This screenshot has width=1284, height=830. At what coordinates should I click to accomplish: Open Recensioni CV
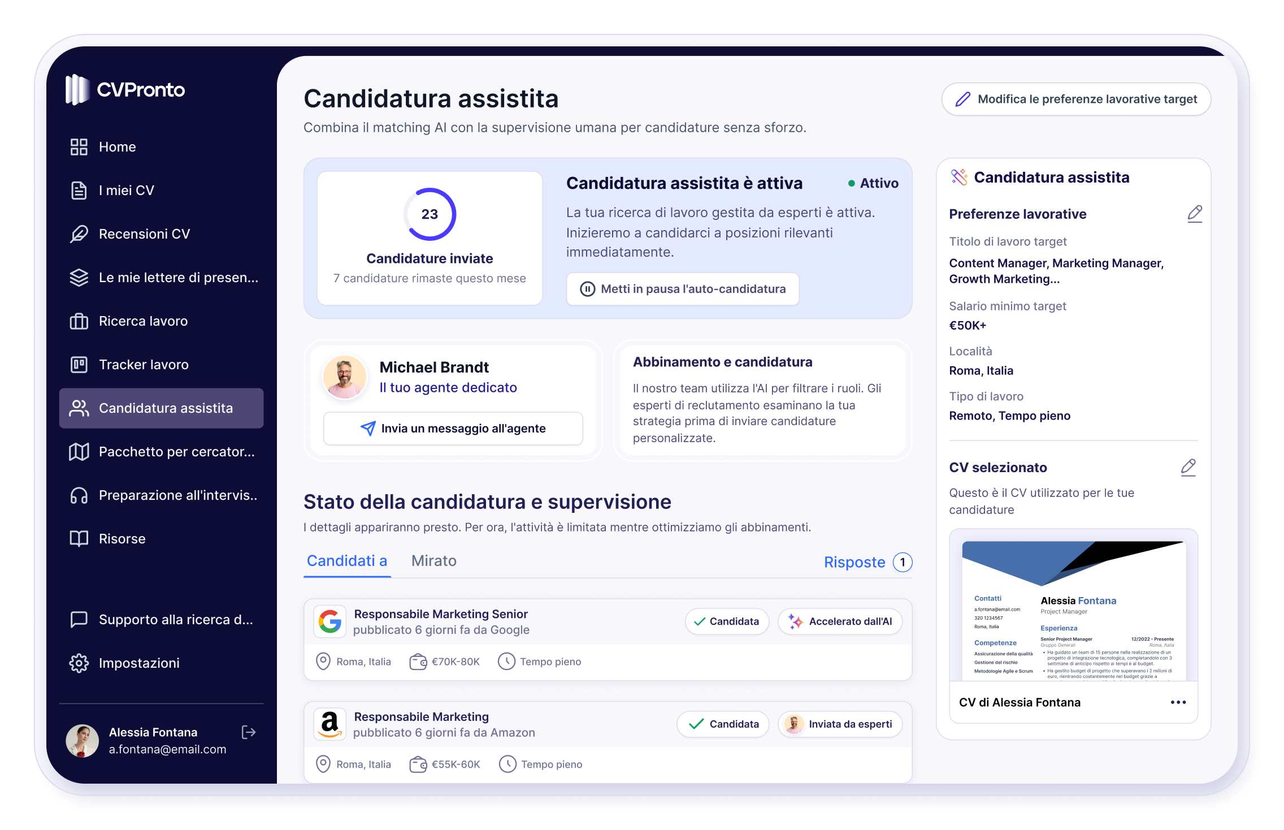pyautogui.click(x=145, y=234)
